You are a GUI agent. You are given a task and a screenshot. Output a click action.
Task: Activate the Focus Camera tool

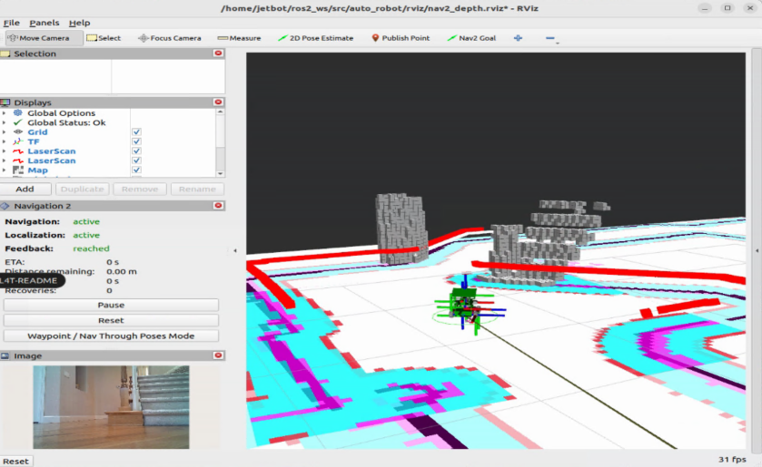[170, 38]
